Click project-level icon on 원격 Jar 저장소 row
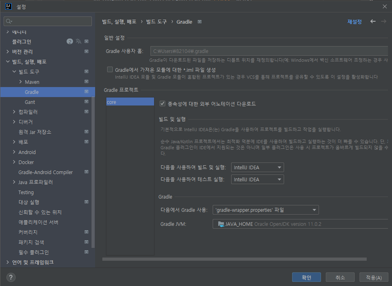The height and width of the screenshot is (286, 392). [x=87, y=132]
